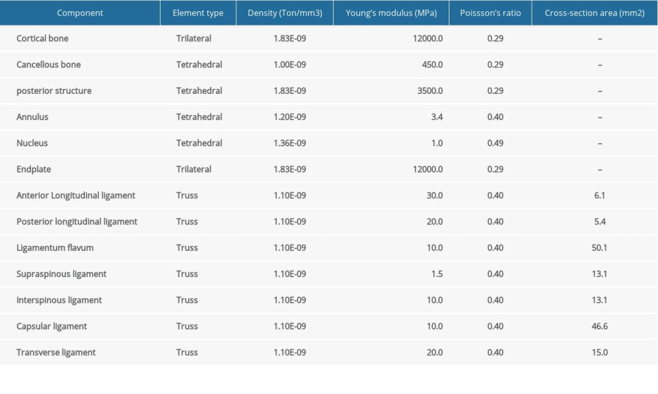Image resolution: width=658 pixels, height=394 pixels.
Task: Select the Transverse ligament component cell
Action: [x=56, y=353]
